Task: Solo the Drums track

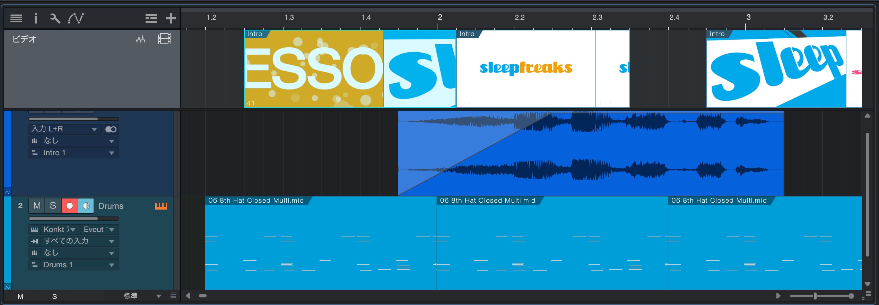Action: point(53,206)
